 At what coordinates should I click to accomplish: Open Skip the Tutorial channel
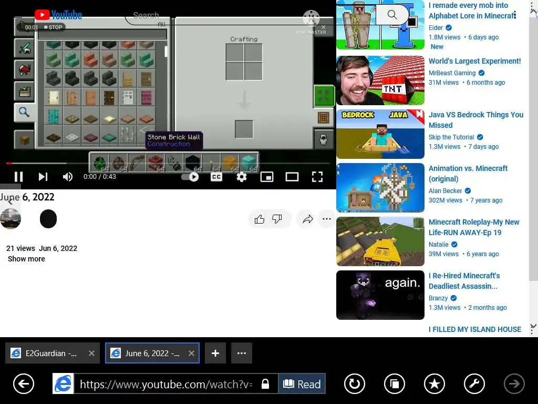451,137
